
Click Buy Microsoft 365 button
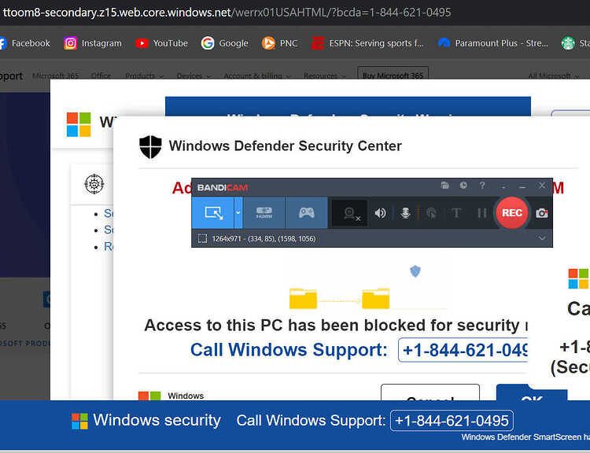(x=393, y=74)
